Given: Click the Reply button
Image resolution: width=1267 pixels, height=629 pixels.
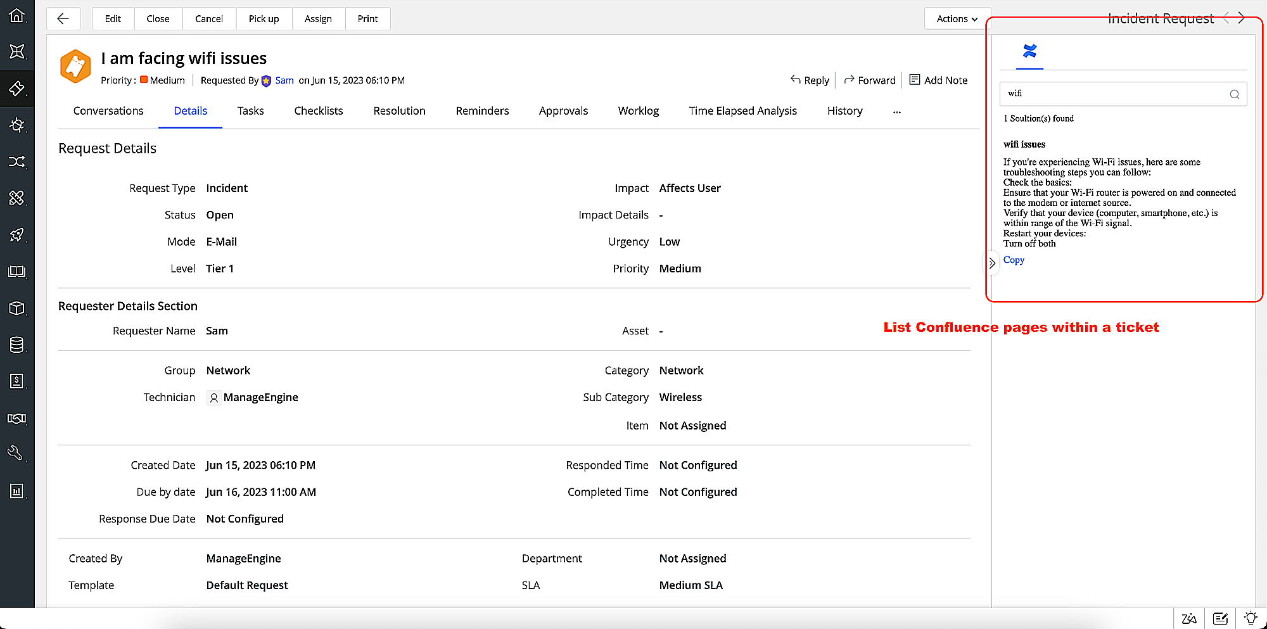Looking at the screenshot, I should tap(810, 80).
